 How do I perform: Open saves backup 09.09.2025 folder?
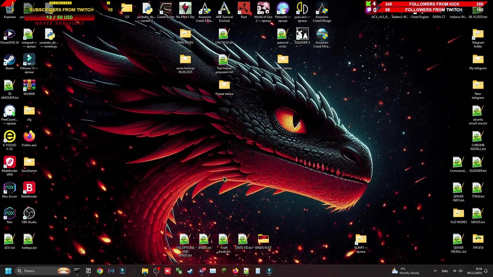[185, 64]
